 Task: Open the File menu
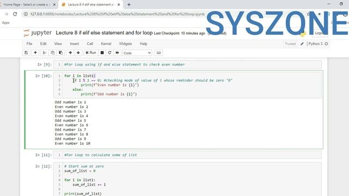[29, 44]
